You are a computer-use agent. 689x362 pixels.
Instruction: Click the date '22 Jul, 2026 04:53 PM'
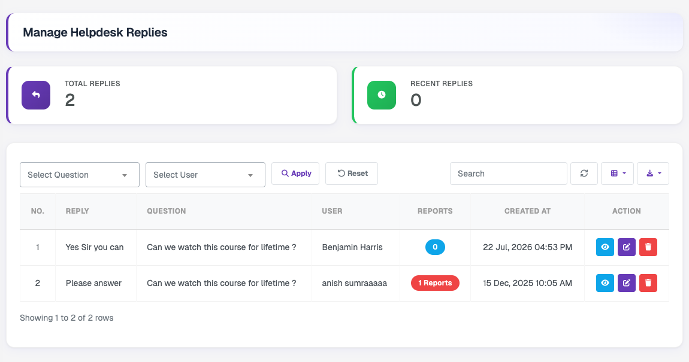(527, 247)
